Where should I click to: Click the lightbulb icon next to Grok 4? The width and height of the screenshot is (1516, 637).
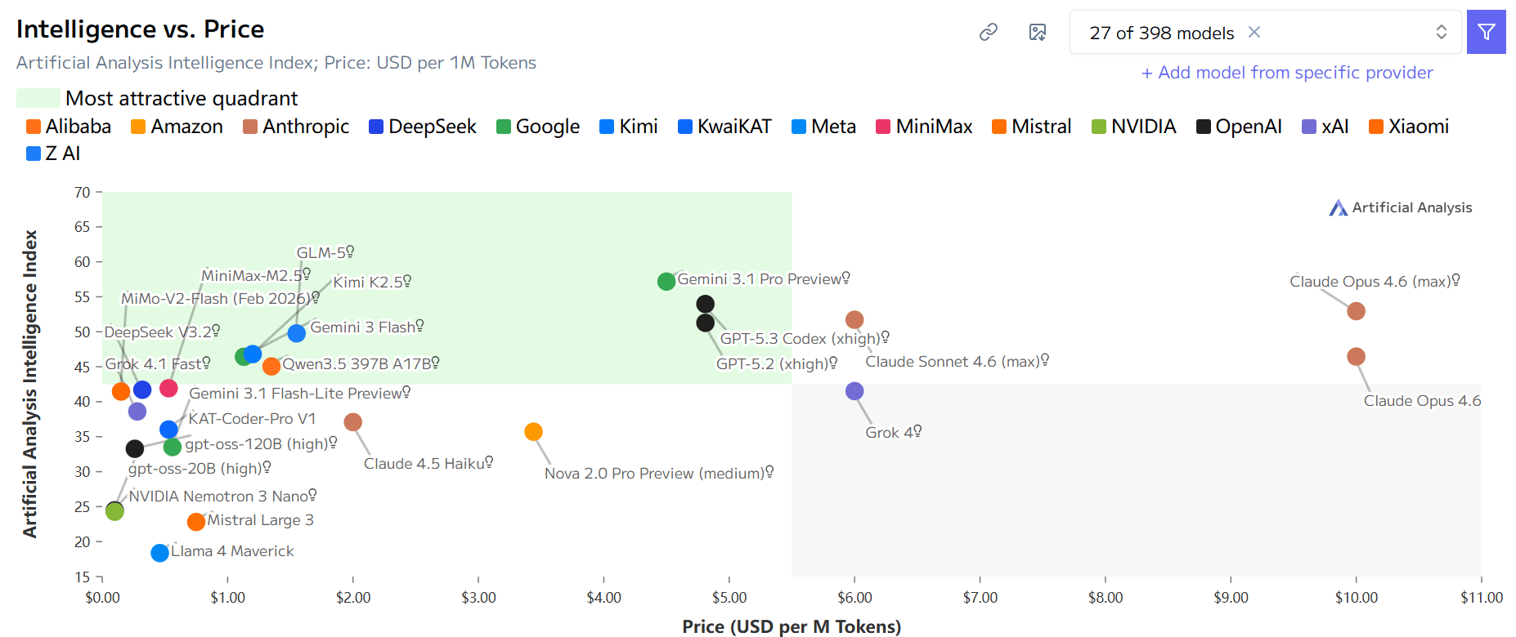[x=917, y=430]
